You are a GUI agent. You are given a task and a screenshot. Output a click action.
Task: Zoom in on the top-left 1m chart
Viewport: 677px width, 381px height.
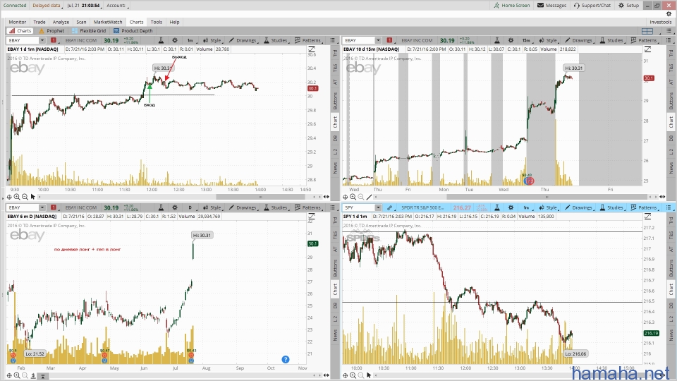(17, 197)
